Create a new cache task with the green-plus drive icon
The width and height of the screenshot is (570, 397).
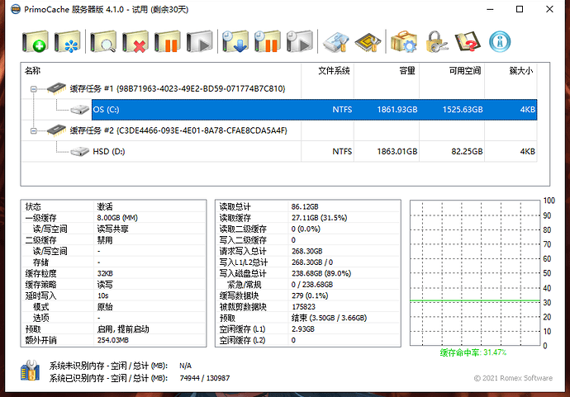[35, 41]
